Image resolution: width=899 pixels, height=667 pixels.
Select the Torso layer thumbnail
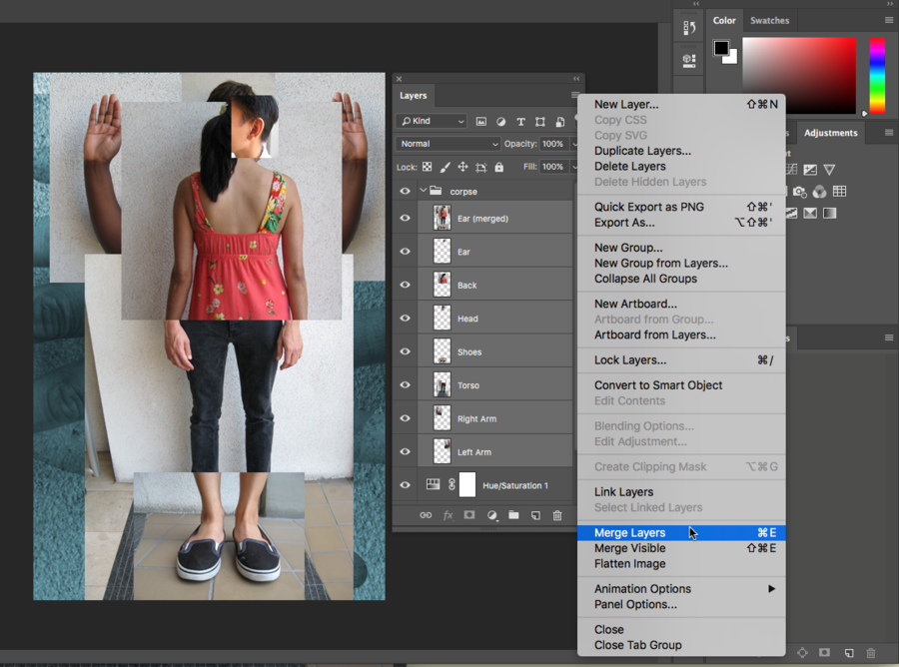(x=442, y=385)
